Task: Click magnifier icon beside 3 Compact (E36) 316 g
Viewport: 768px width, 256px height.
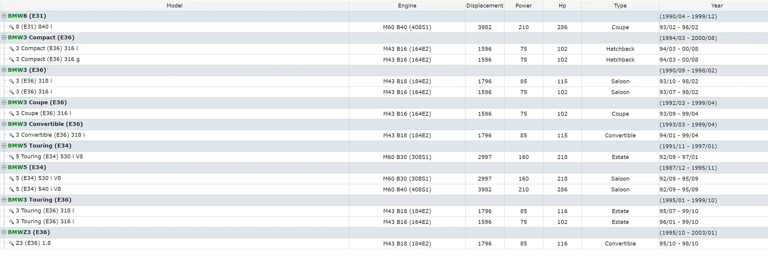Action: coord(11,59)
